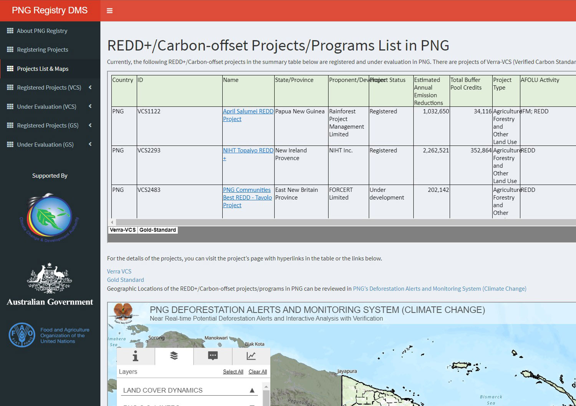Open Under Evaluation (VCS) menu

[x=46, y=106]
